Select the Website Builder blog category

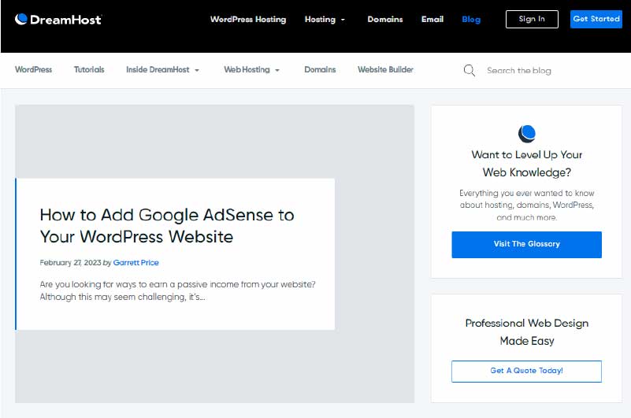coord(385,69)
